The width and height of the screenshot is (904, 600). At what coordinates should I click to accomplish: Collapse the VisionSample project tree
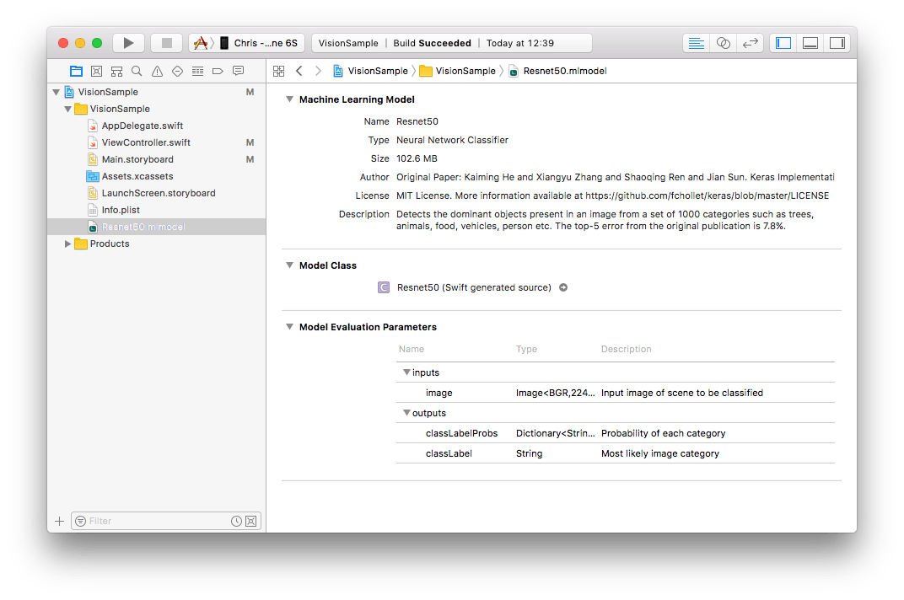[x=56, y=92]
